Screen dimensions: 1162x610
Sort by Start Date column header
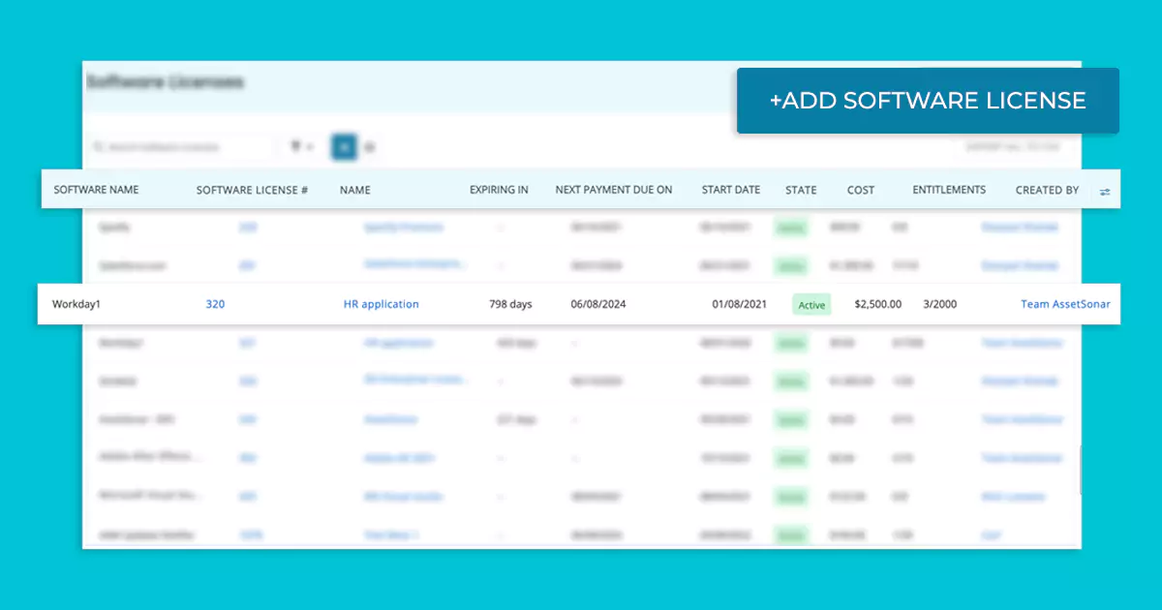(730, 190)
